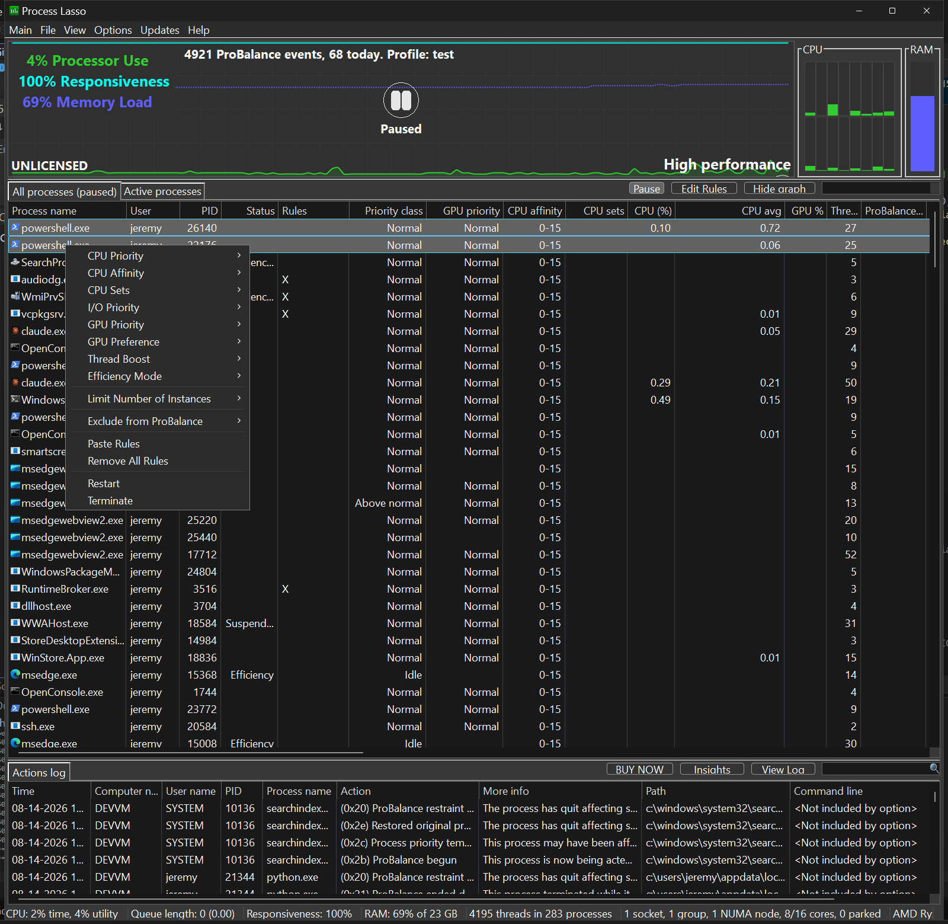Click powershell.exe icon for PID 23772

point(15,709)
